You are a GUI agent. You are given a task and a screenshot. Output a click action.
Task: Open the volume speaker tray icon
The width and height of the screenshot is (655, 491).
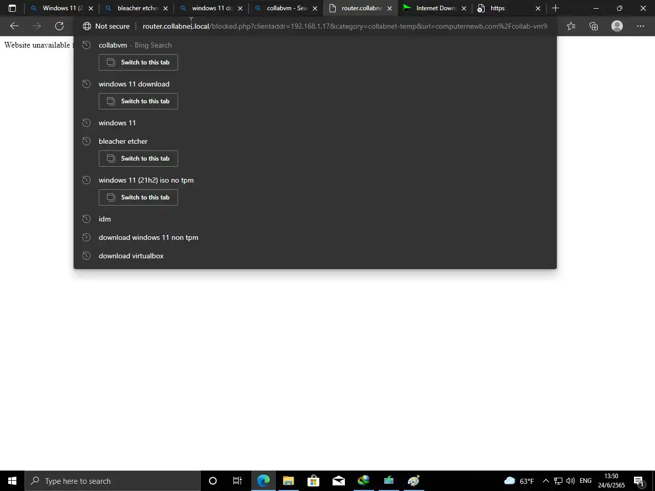coord(571,481)
